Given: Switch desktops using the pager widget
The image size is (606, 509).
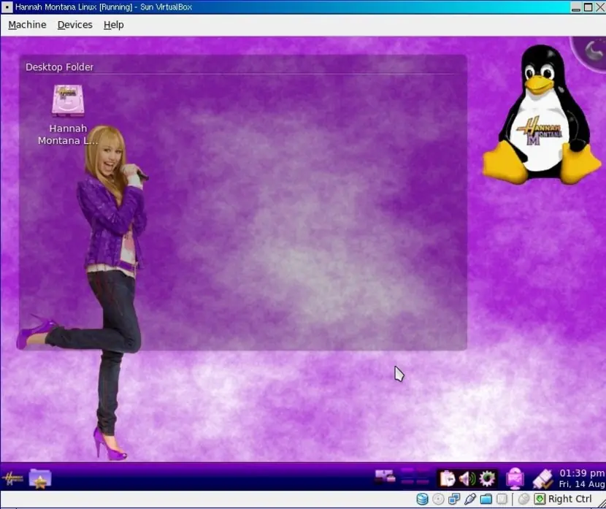Looking at the screenshot, I should click(415, 477).
